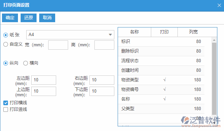Open the A4 paper size dropdown
This screenshot has width=224, height=131.
pos(70,34)
